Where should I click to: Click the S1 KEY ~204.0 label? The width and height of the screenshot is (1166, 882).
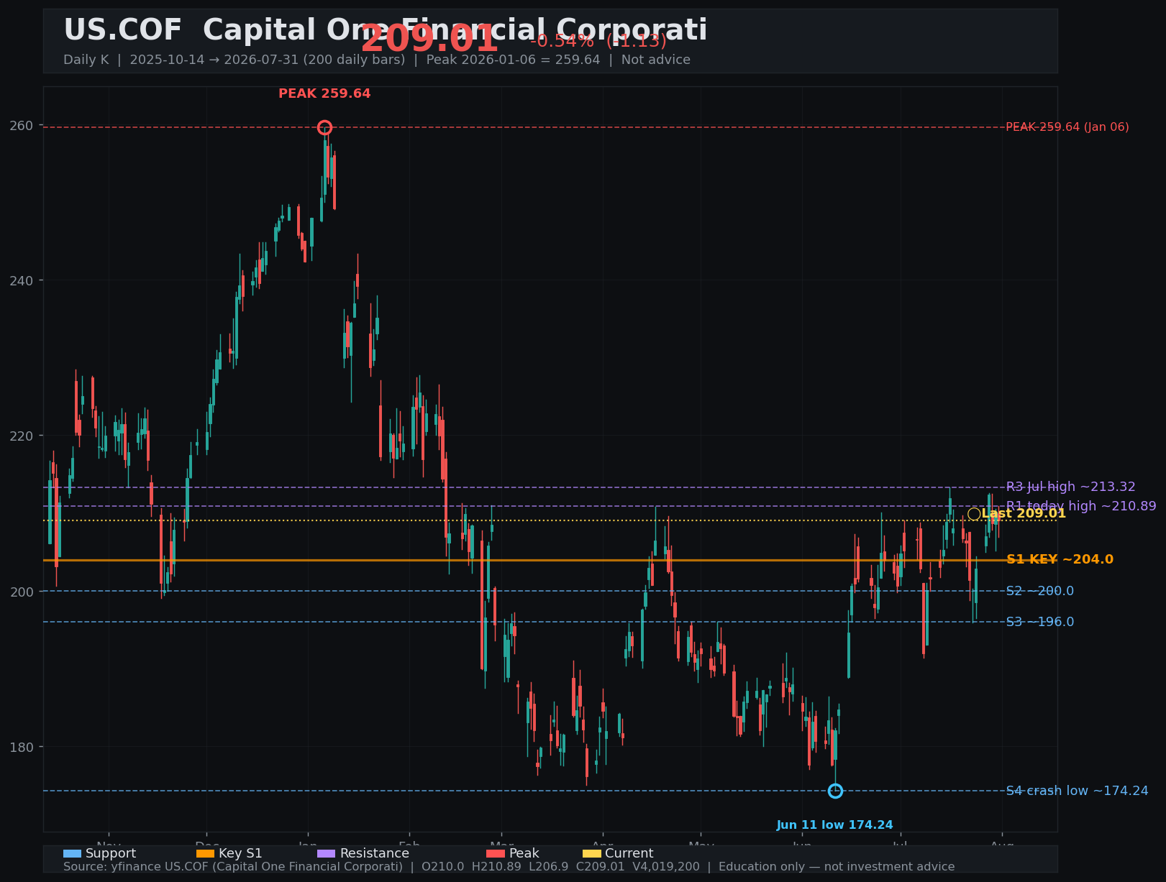(x=1060, y=560)
